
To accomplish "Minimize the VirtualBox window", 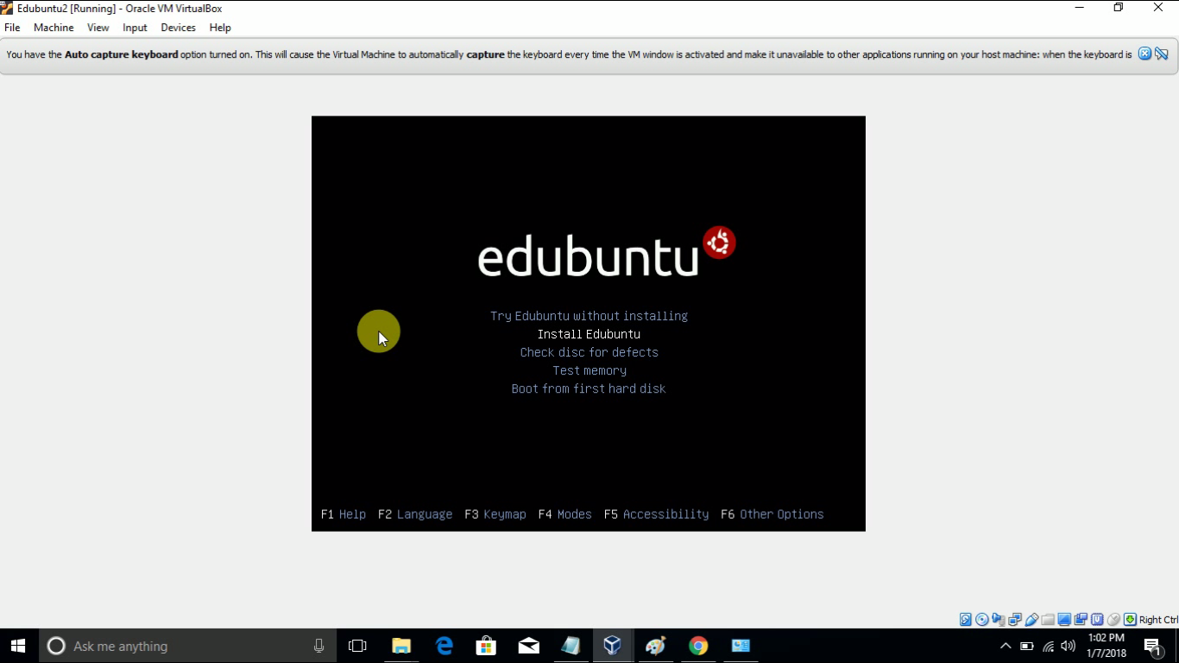I will pyautogui.click(x=1079, y=8).
